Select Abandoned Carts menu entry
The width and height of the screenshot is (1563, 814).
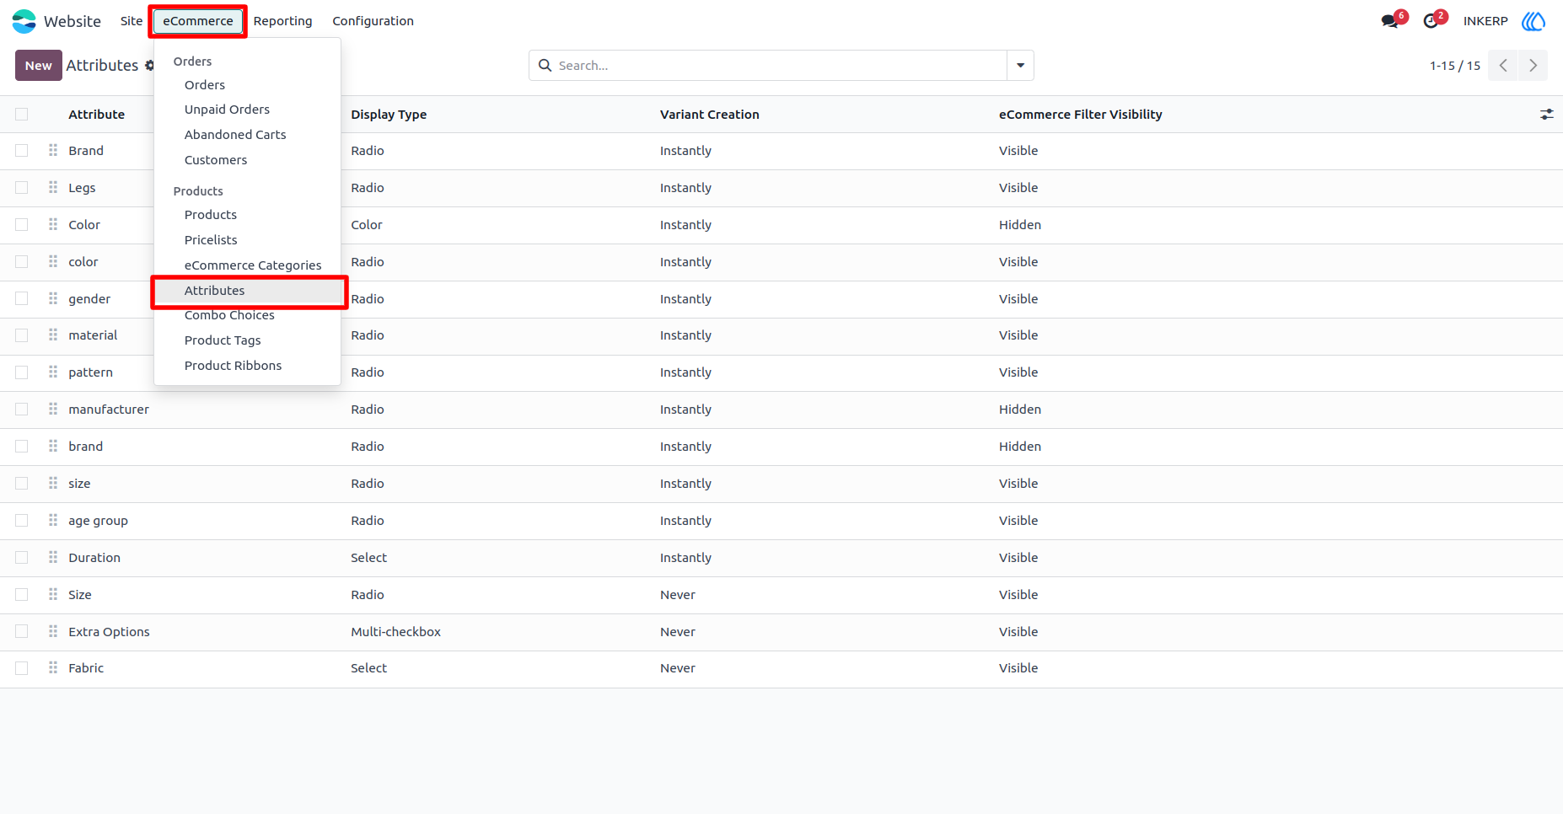tap(235, 135)
